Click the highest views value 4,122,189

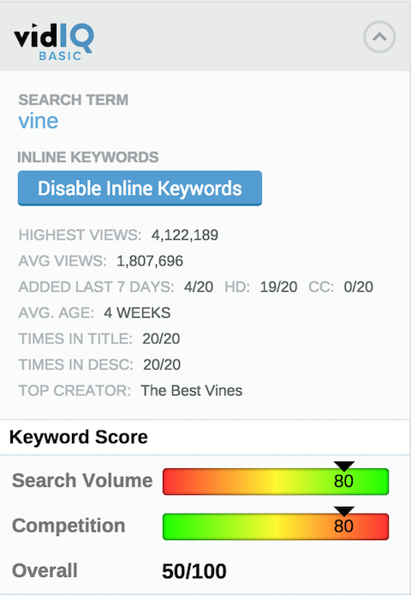(x=185, y=235)
